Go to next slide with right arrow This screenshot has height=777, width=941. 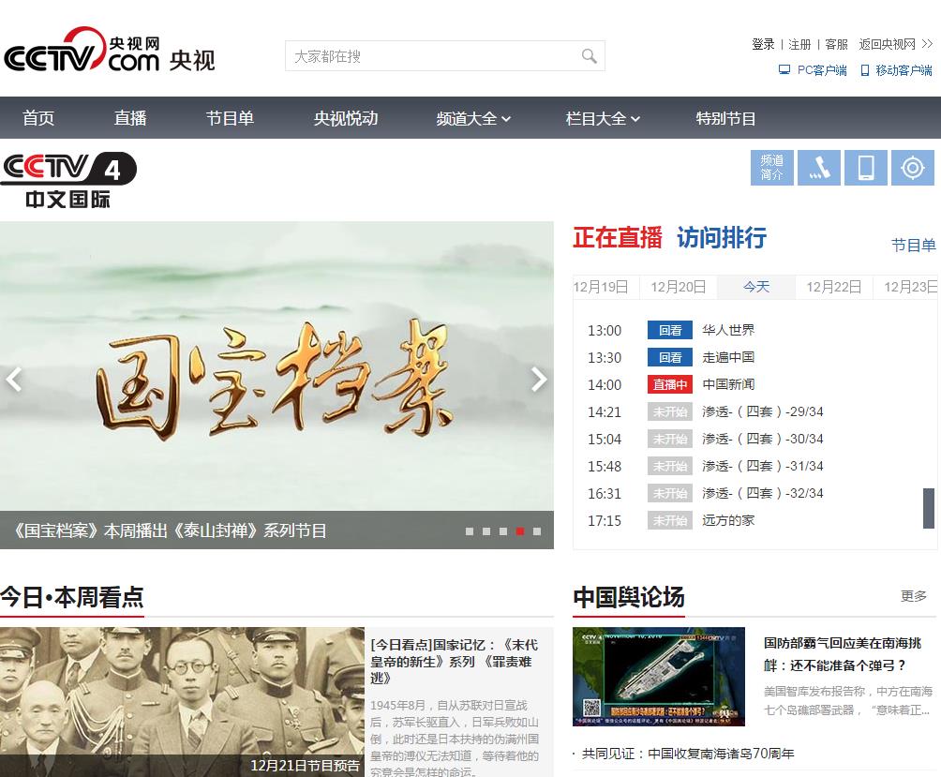pyautogui.click(x=539, y=380)
